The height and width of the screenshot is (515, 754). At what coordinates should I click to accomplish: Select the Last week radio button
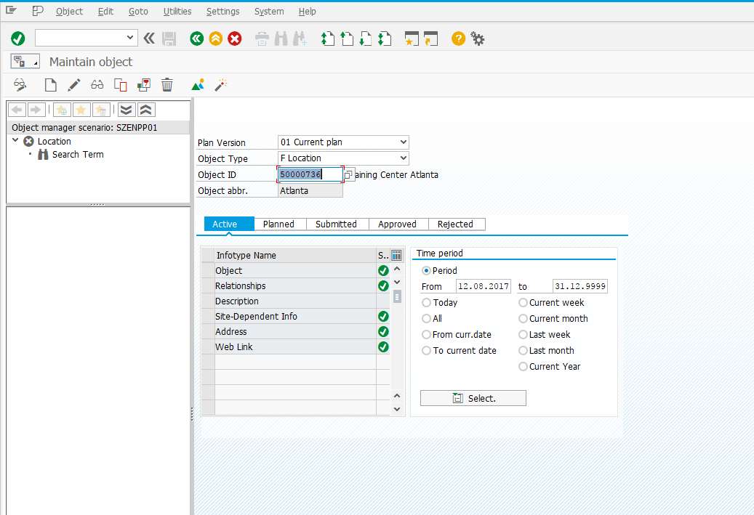click(x=523, y=334)
